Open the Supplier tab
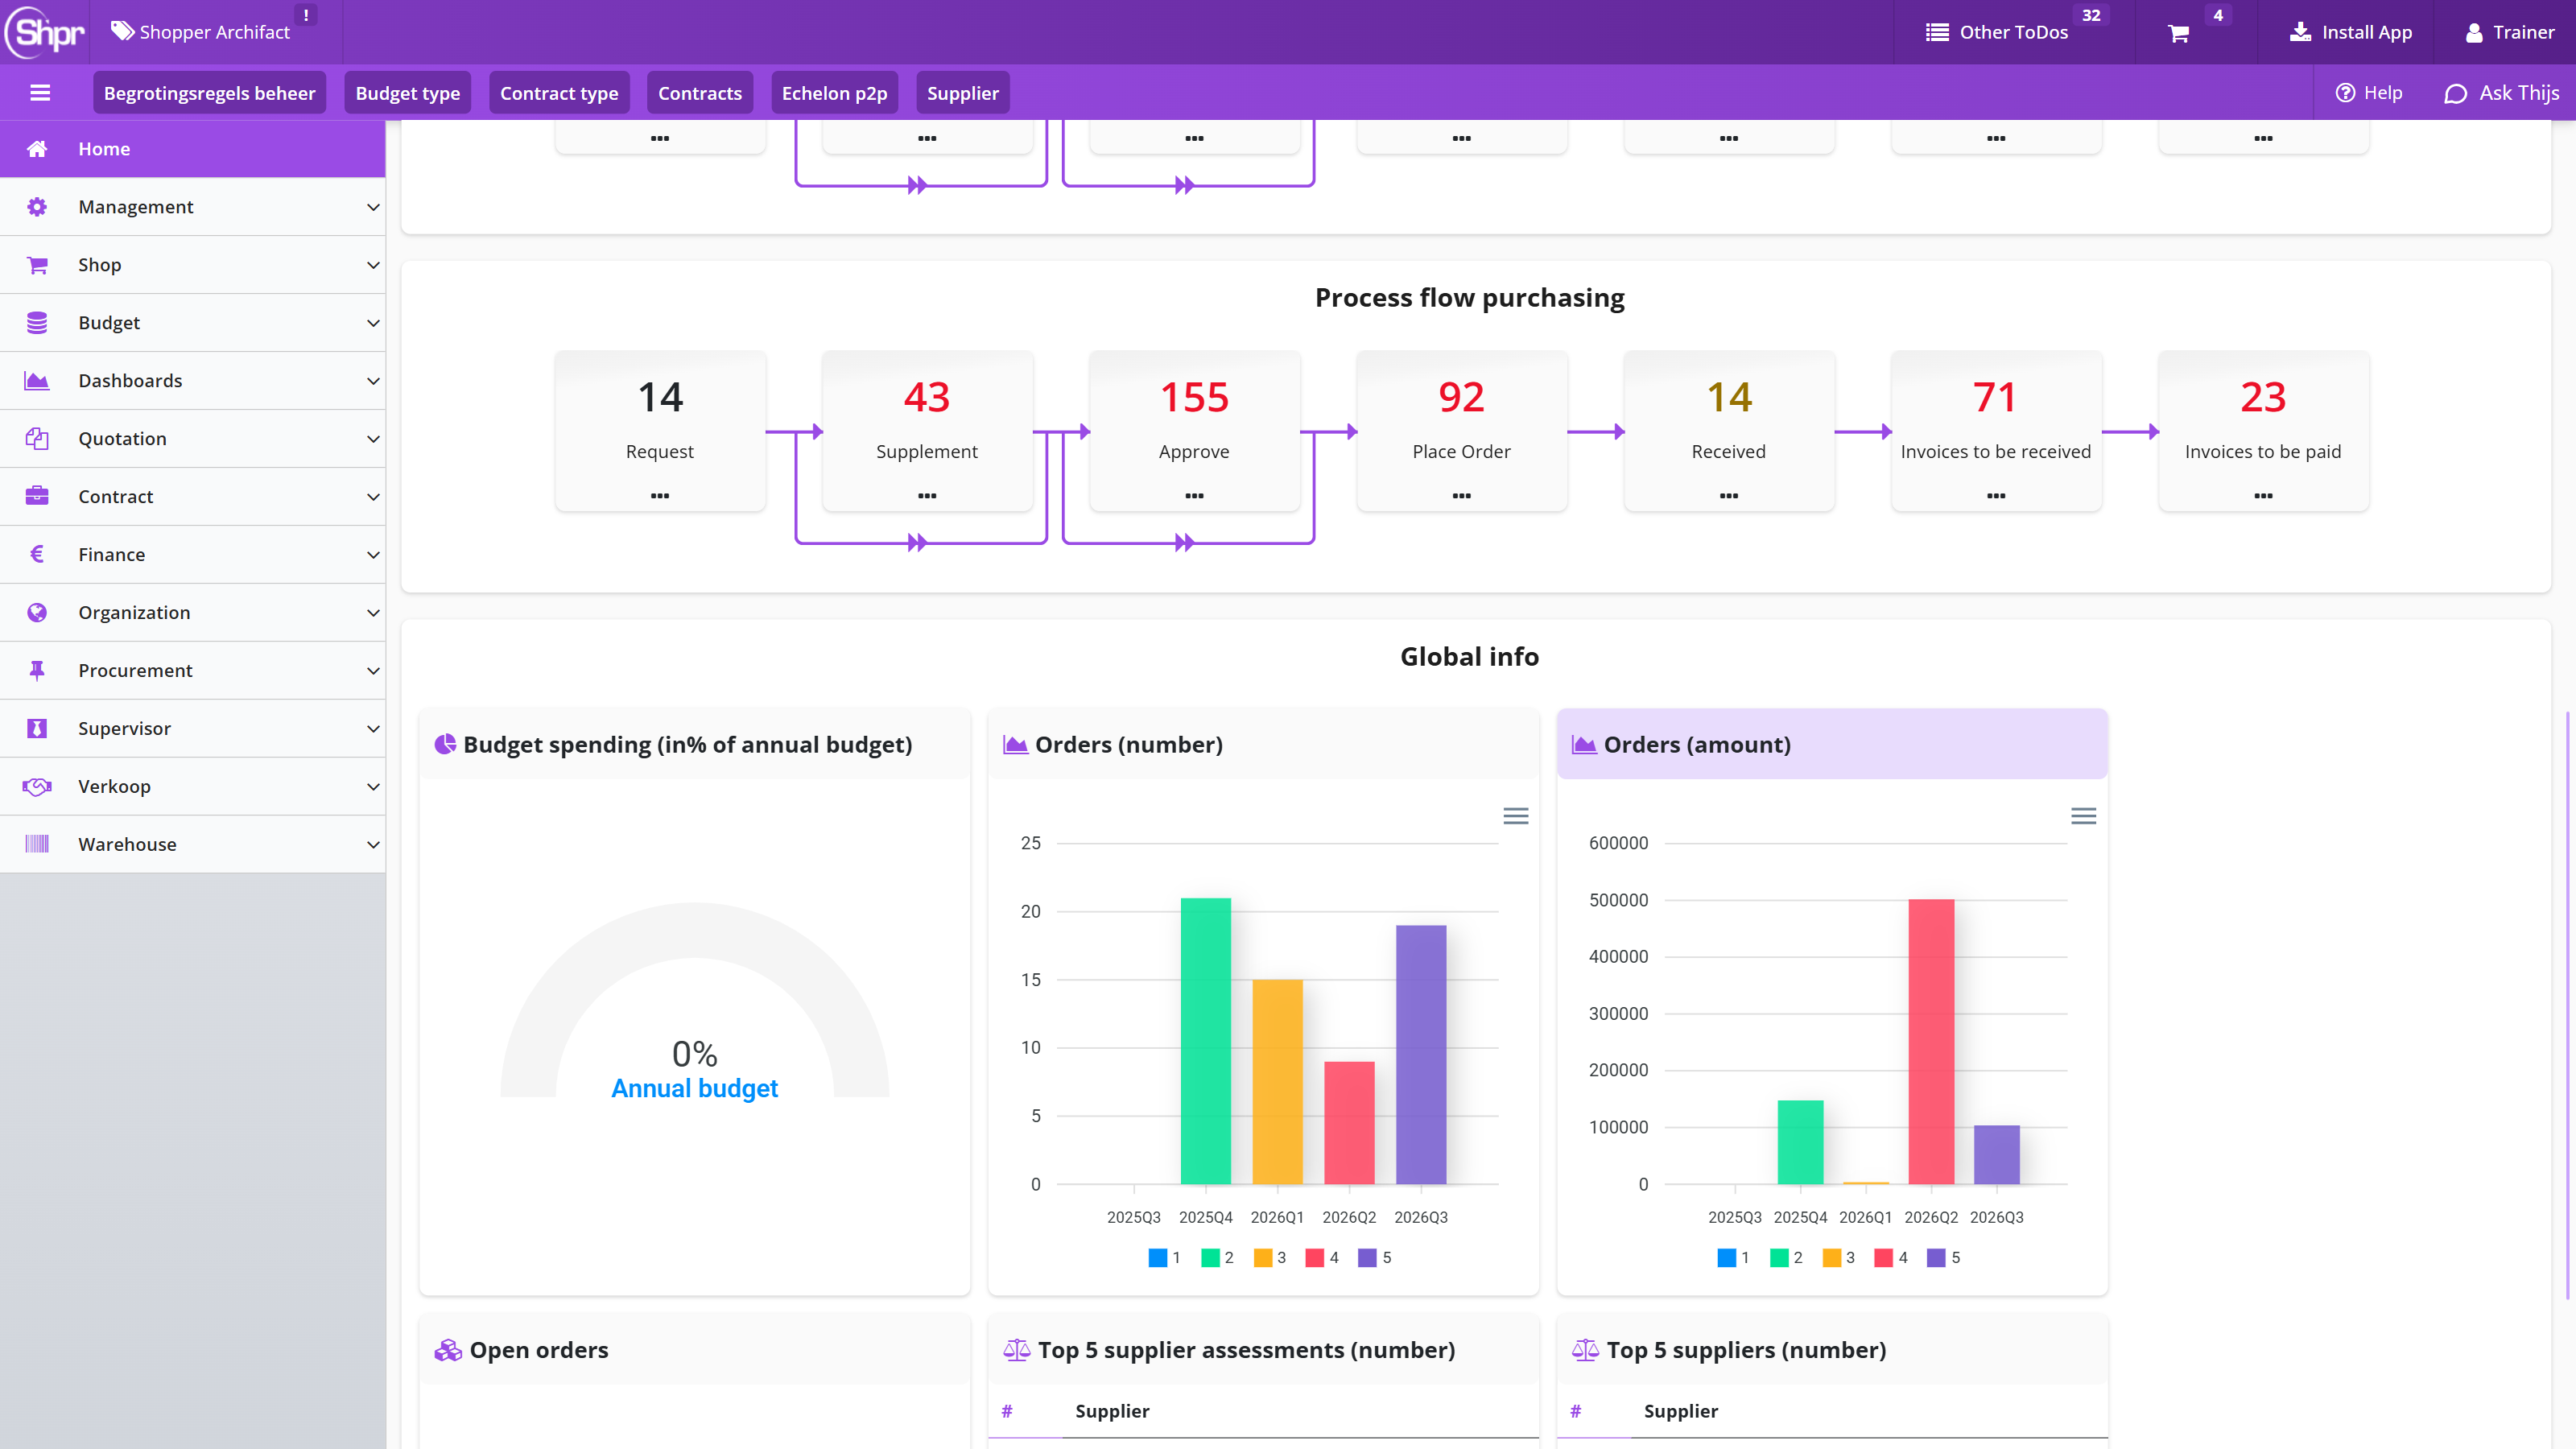Viewport: 2576px width, 1449px height. (x=962, y=93)
